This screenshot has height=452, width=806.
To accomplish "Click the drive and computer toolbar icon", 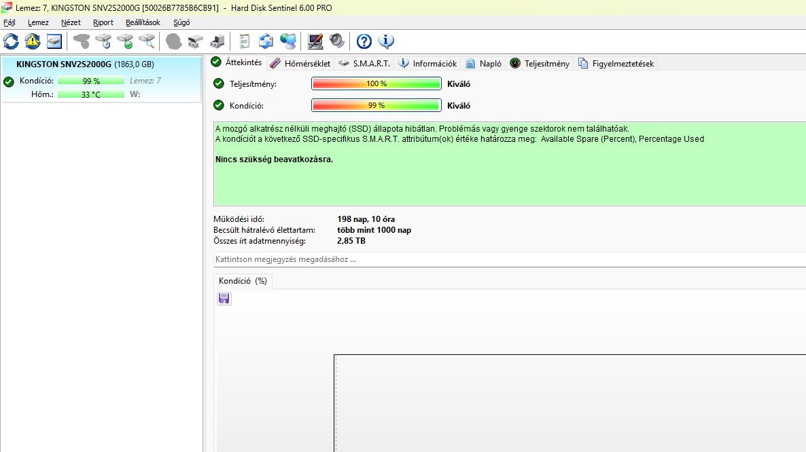I will pos(217,41).
